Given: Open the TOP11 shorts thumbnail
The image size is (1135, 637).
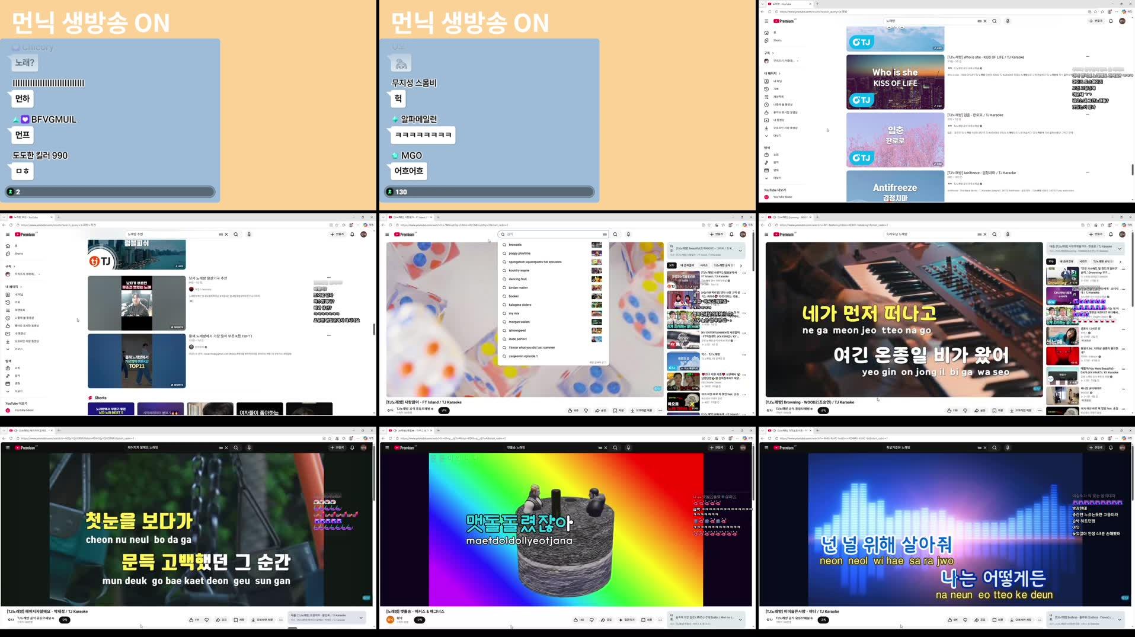Looking at the screenshot, I should point(136,361).
